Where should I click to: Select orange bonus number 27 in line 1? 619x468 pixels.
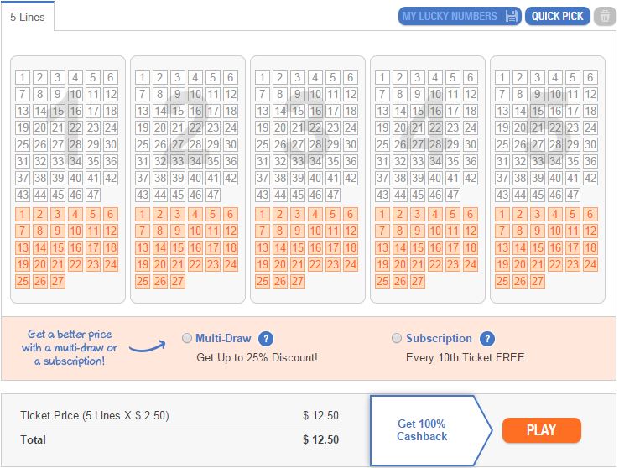[58, 281]
